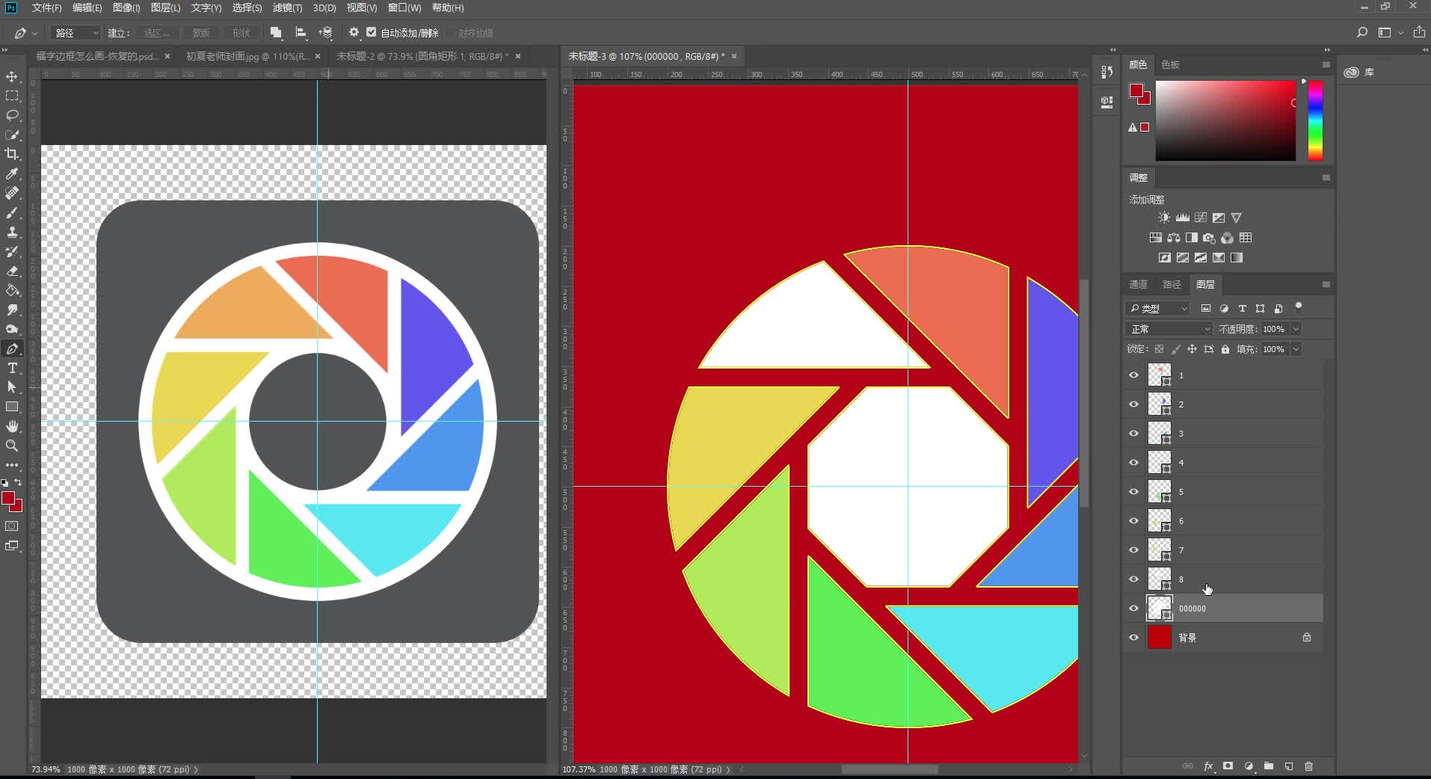
Task: Select the Zoom magnifier tool
Action: [12, 446]
